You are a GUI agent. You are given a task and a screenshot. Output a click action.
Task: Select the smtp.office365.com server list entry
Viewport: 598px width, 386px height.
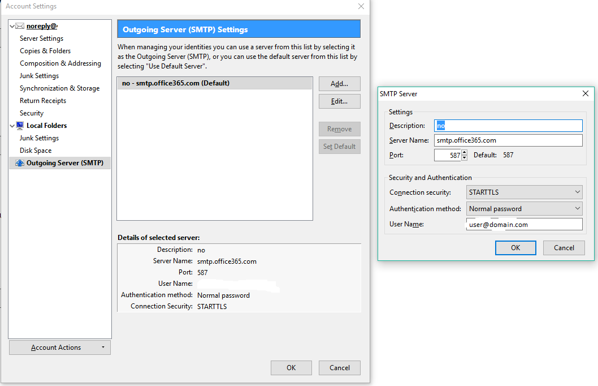(214, 83)
